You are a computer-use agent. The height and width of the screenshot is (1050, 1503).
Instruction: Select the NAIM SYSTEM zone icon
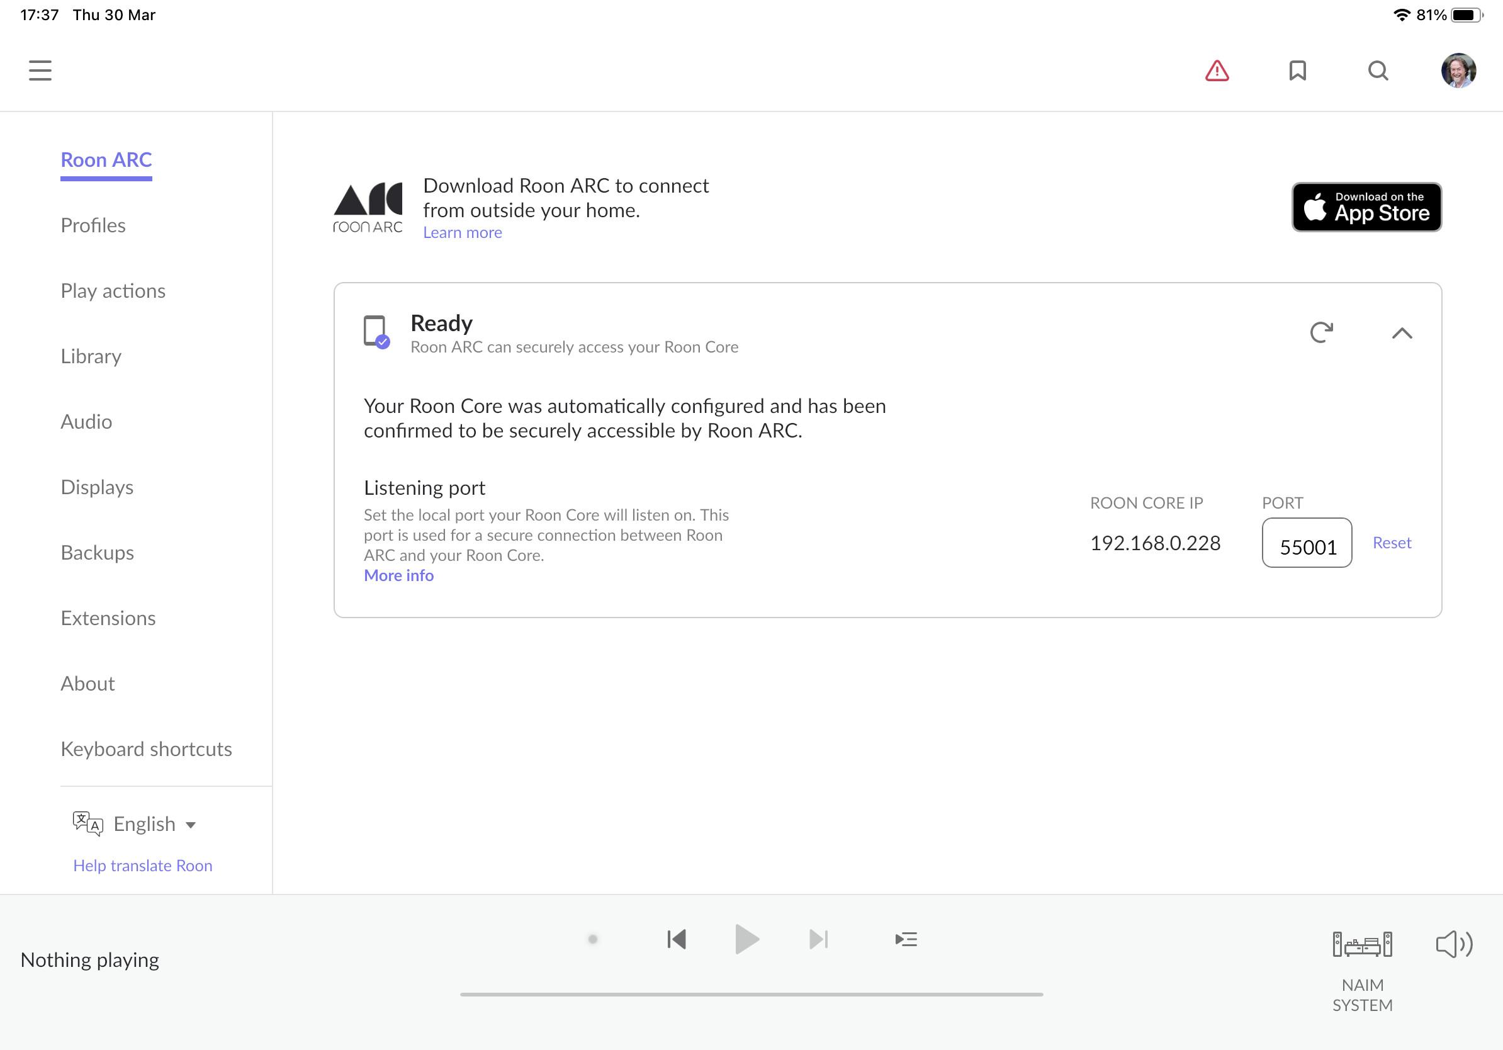[x=1361, y=945]
